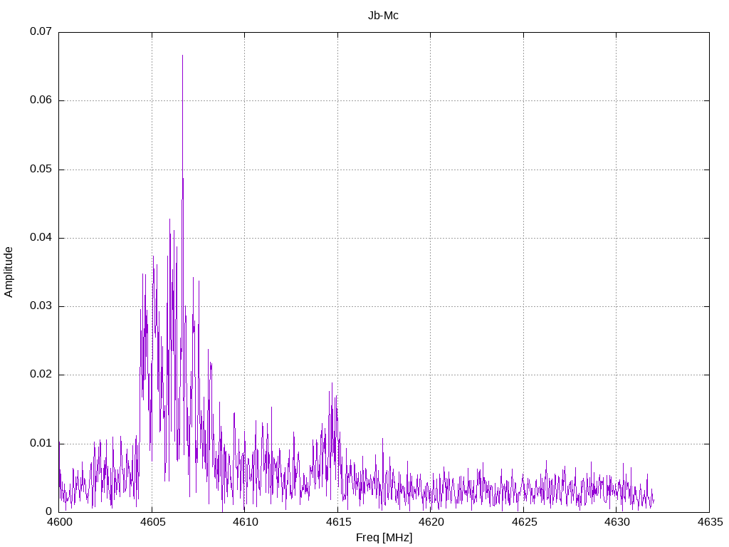This screenshot has height=547, width=729.
Task: Click the 4605 x-axis tick label
Action: pyautogui.click(x=152, y=523)
